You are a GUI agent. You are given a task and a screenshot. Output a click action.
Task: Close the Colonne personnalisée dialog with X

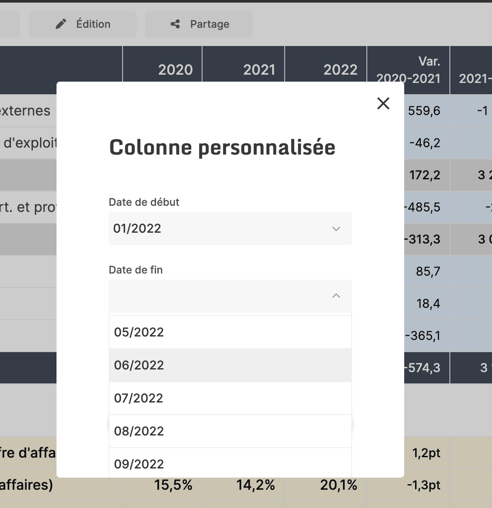[383, 103]
